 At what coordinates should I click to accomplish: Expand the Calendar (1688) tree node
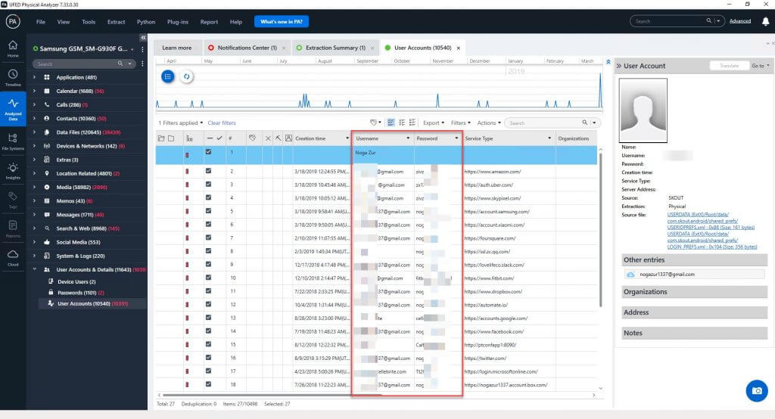[34, 91]
